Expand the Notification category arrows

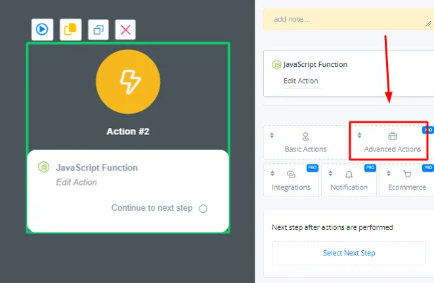point(330,173)
